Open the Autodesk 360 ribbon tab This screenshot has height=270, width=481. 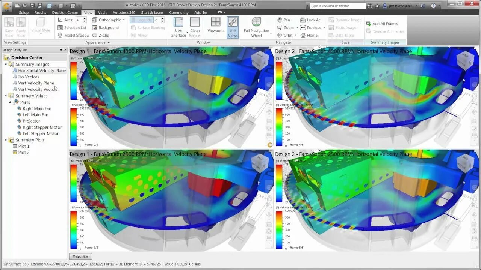124,13
